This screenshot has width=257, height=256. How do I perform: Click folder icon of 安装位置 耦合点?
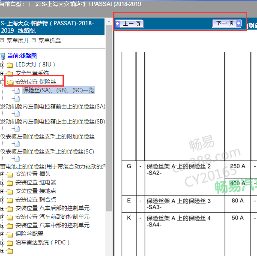10,200
